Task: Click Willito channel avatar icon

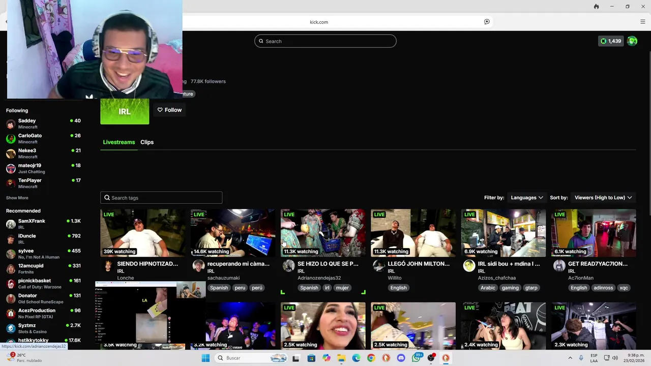Action: (x=379, y=265)
